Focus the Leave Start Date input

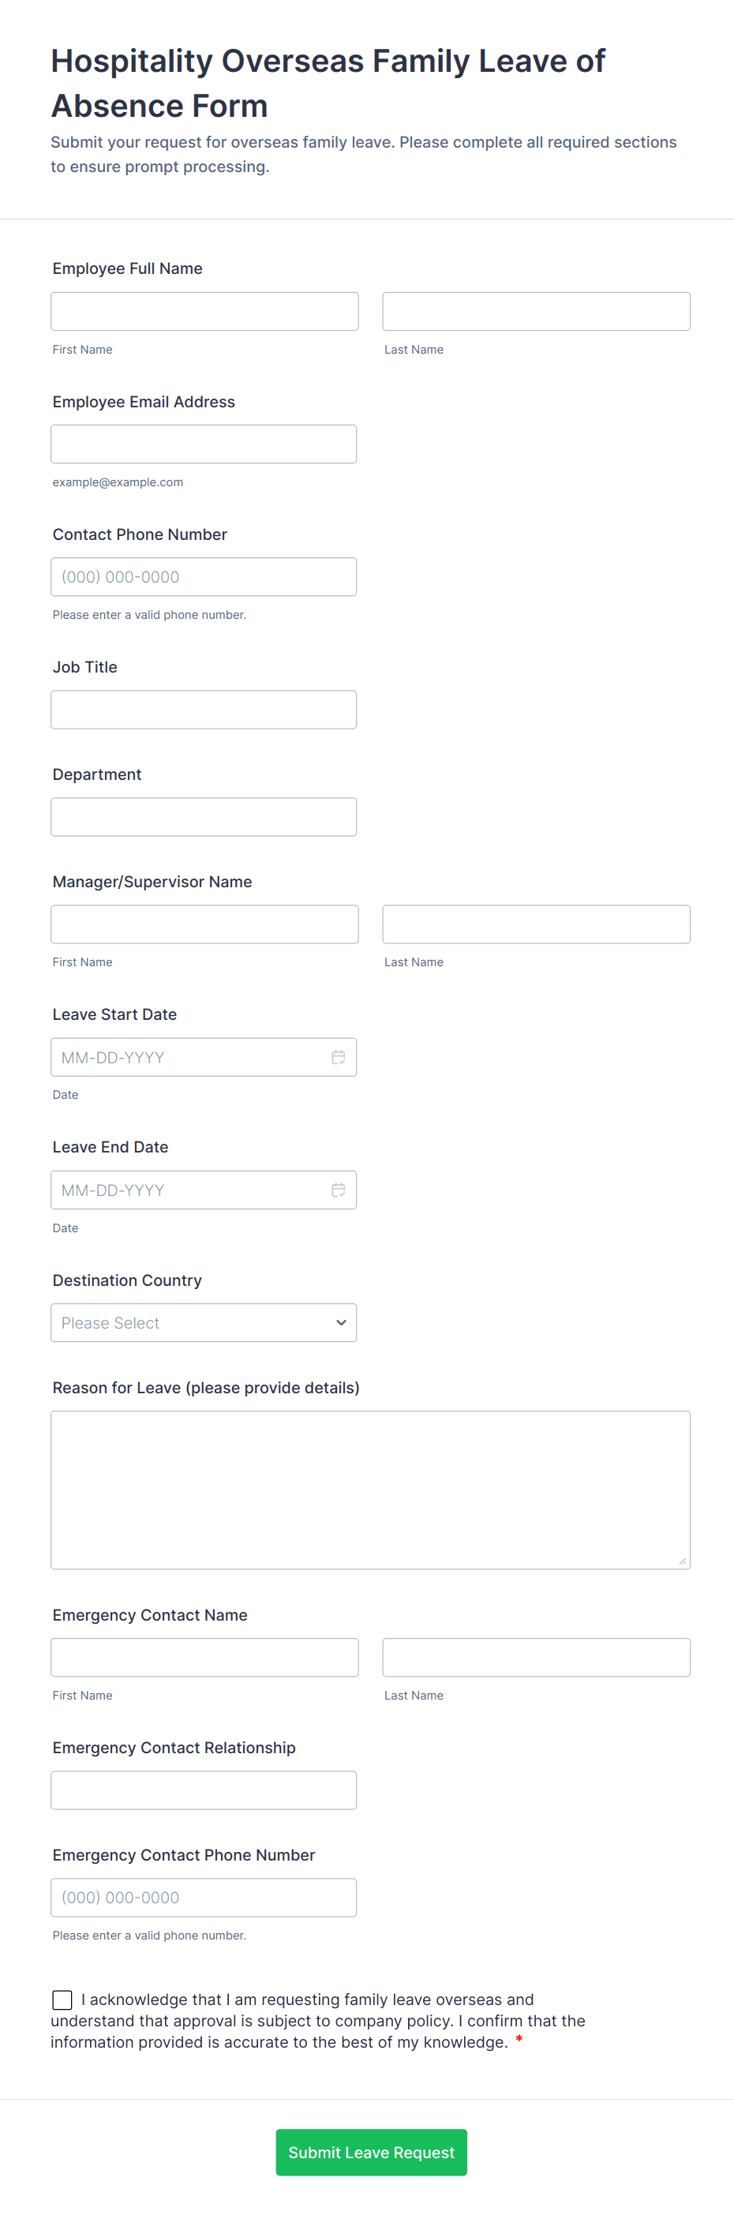(189, 1057)
